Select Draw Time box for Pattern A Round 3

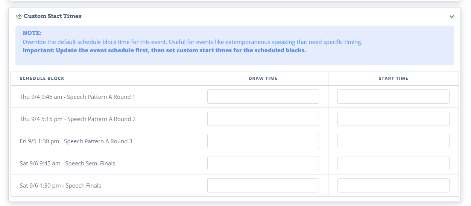pos(263,141)
